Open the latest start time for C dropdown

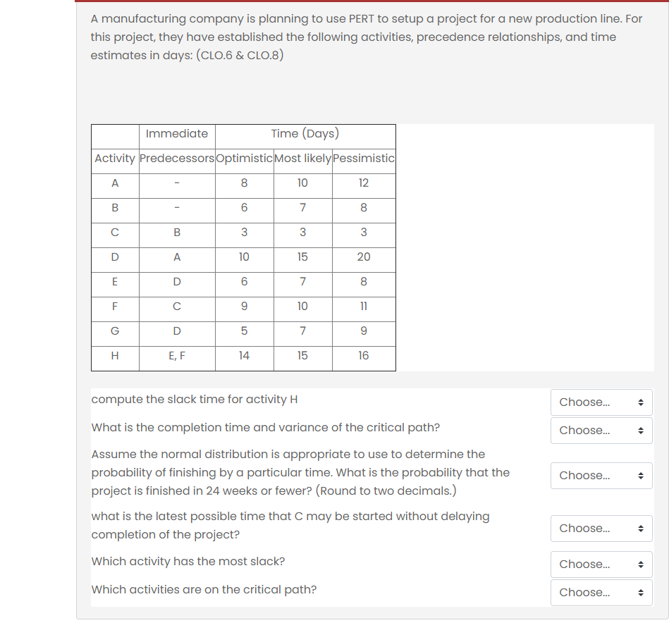point(601,528)
